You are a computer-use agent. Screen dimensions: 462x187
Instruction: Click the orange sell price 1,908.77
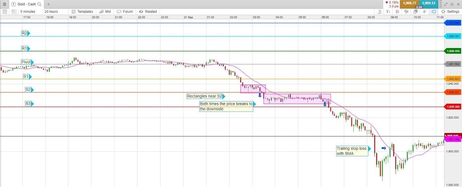click(409, 3)
